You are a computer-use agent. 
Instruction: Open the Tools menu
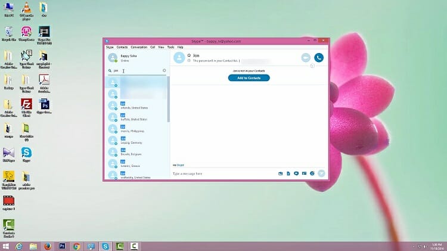point(171,47)
